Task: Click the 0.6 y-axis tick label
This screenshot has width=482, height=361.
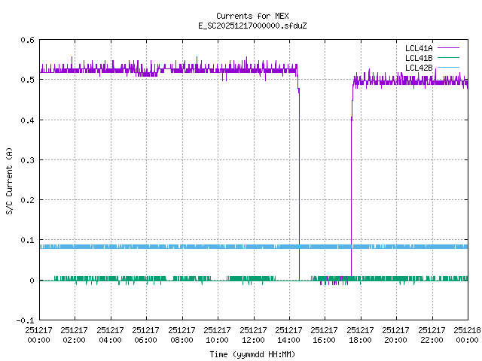Action: point(27,40)
